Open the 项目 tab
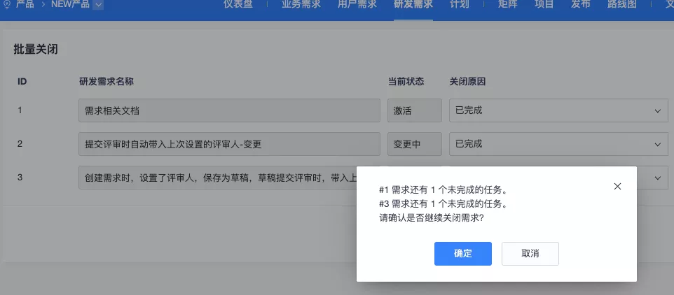Screen dimensions: 674x295 [x=544, y=5]
